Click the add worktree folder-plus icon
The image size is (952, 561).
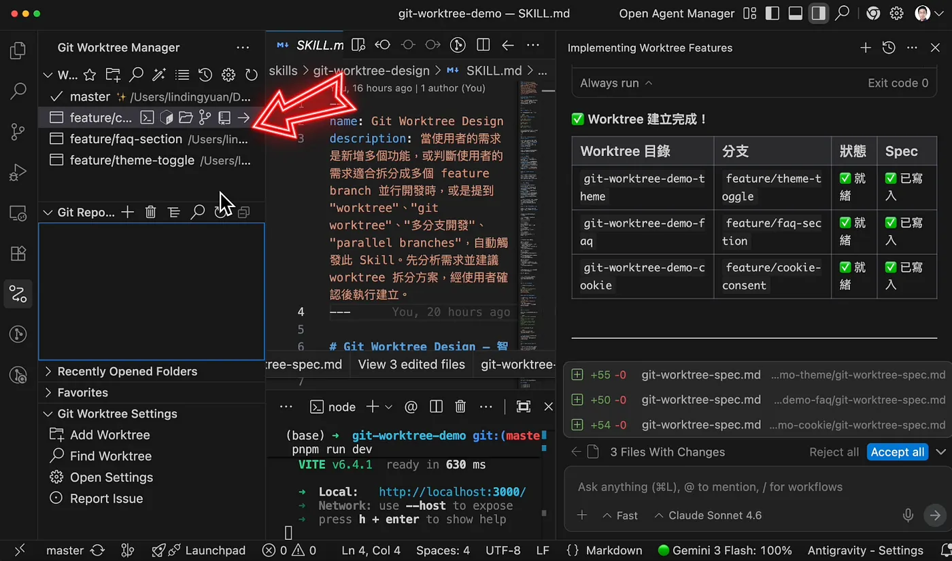pyautogui.click(x=113, y=75)
